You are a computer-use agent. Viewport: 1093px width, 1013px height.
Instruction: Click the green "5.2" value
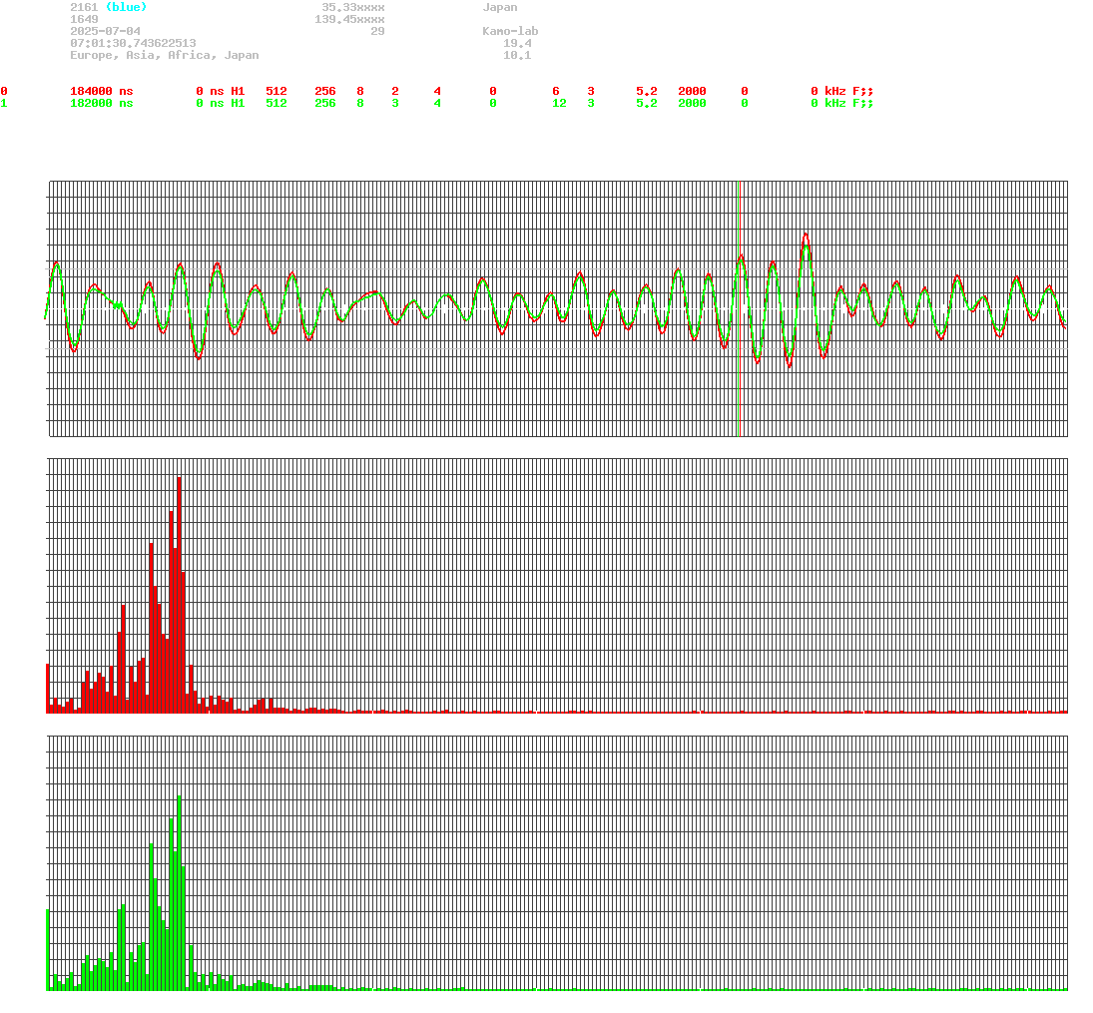point(646,103)
